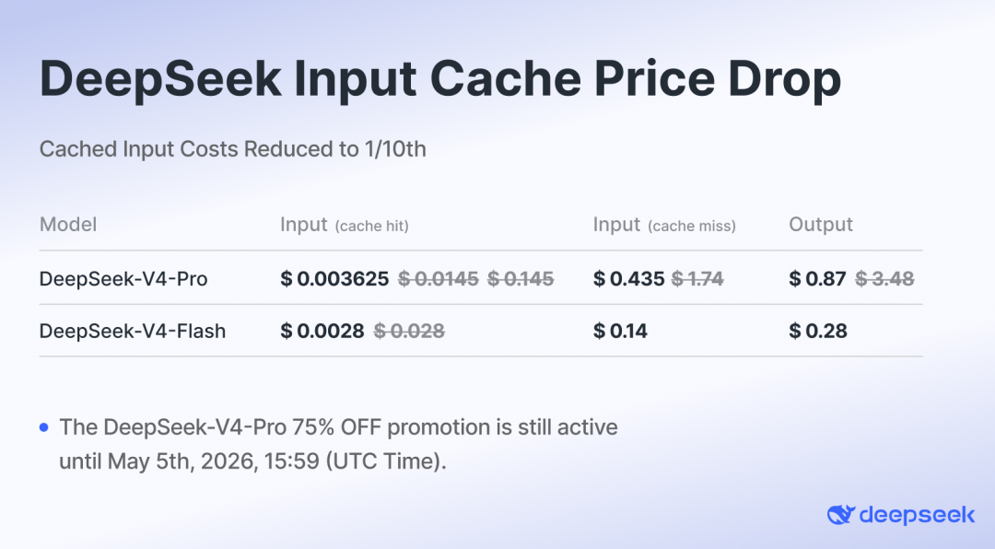Select the DeepSeek-V4-Flash row label
Screen dimensions: 995x549
[x=132, y=331]
